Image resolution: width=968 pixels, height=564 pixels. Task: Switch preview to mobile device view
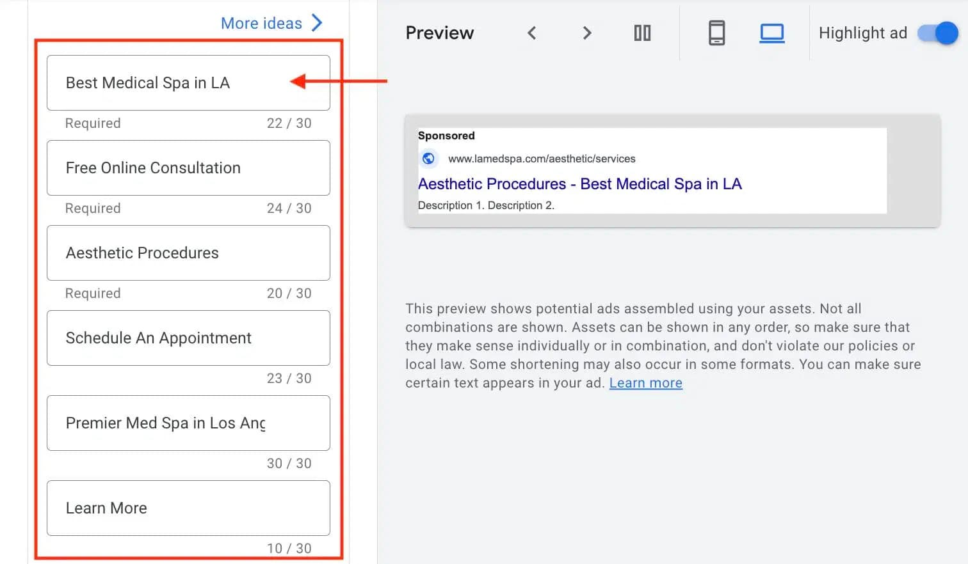click(717, 33)
